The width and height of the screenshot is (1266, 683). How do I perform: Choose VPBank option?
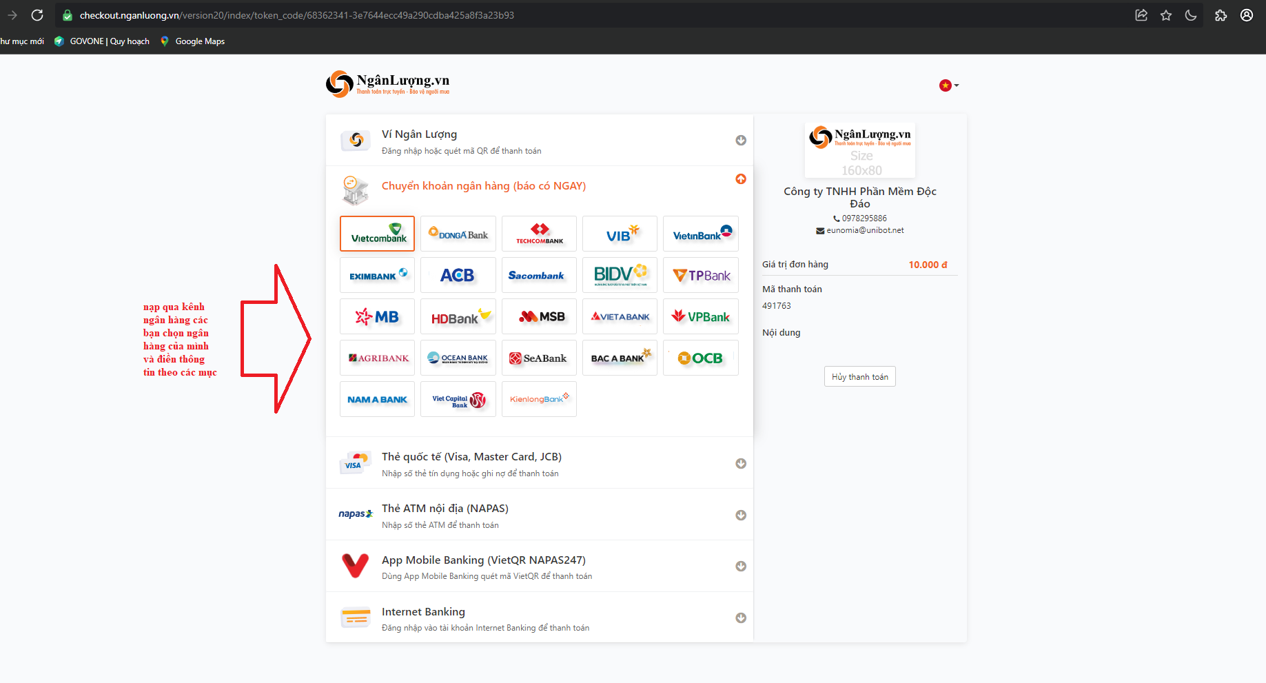[701, 316]
